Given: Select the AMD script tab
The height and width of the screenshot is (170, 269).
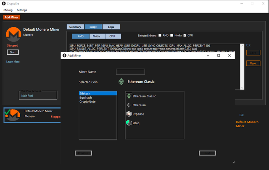Looking at the screenshot, I should pos(81,36).
